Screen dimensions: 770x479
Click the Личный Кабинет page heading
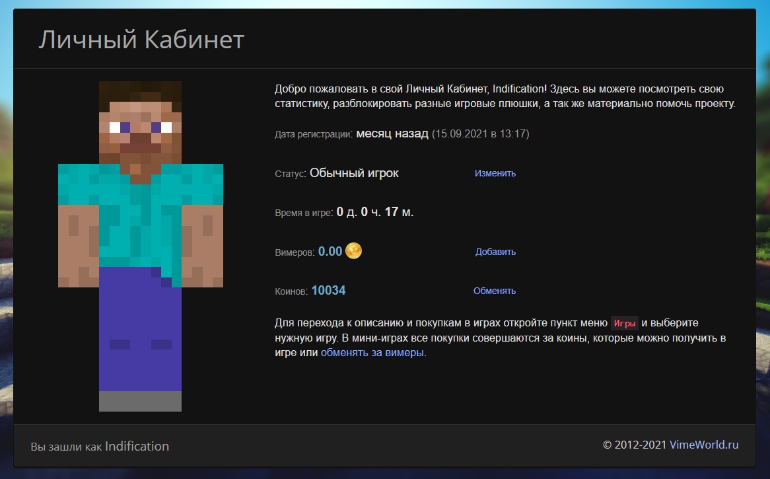pos(141,40)
